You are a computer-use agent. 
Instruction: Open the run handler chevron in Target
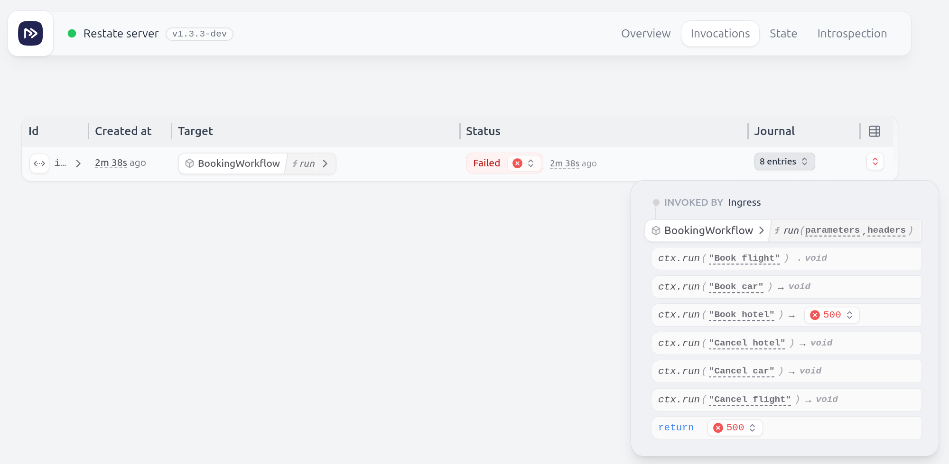click(325, 164)
